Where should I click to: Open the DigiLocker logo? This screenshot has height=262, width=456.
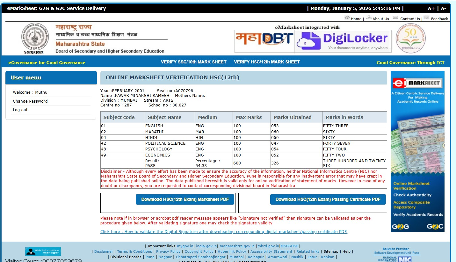[x=343, y=41]
